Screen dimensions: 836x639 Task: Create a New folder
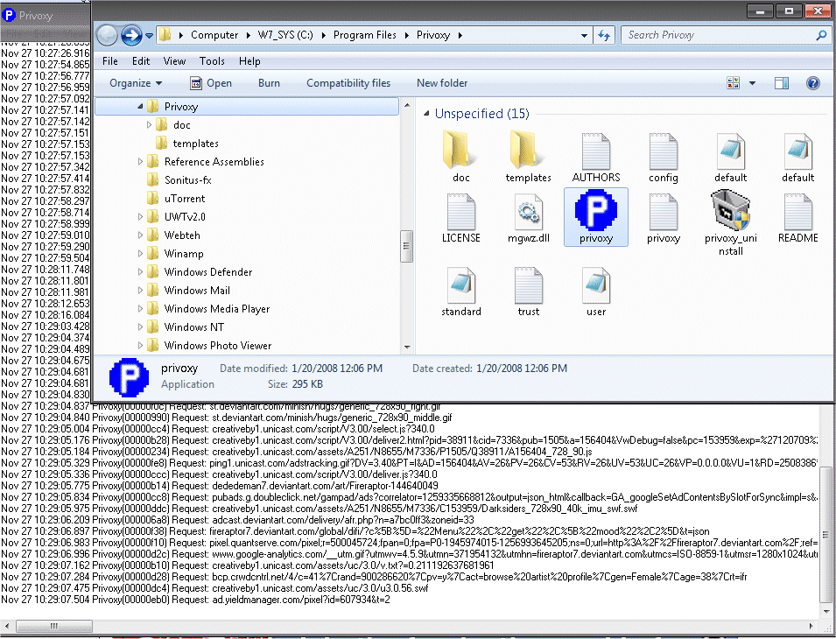[442, 83]
